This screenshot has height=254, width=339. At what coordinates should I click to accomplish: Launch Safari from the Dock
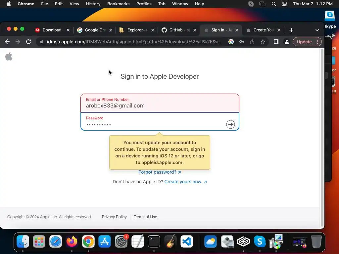56,241
